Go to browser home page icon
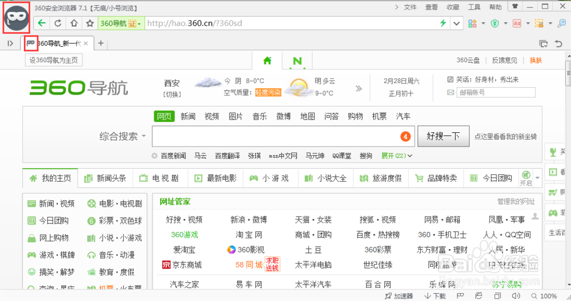The height and width of the screenshot is (301, 571). click(x=74, y=23)
